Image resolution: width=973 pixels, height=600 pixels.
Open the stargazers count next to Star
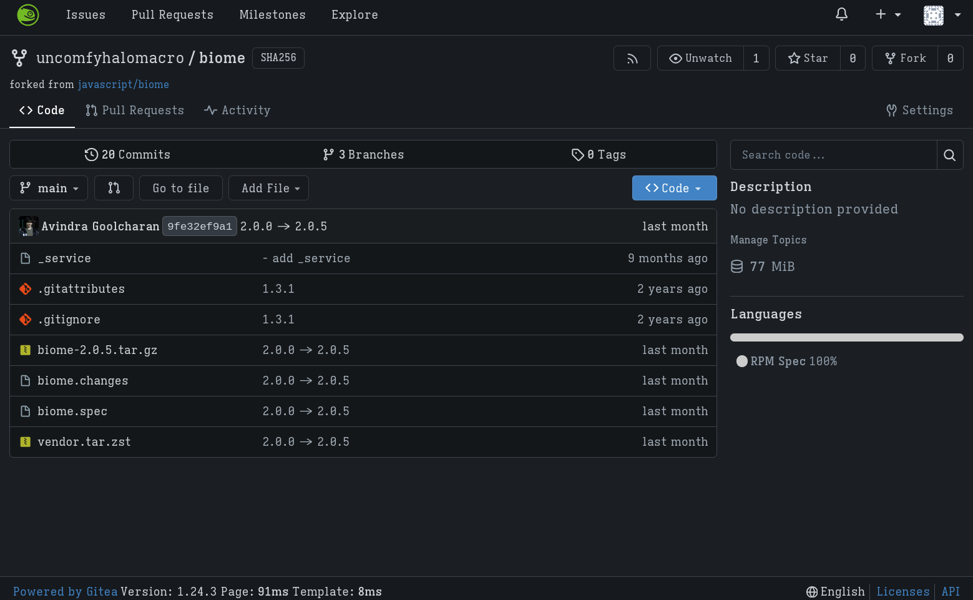click(x=853, y=58)
